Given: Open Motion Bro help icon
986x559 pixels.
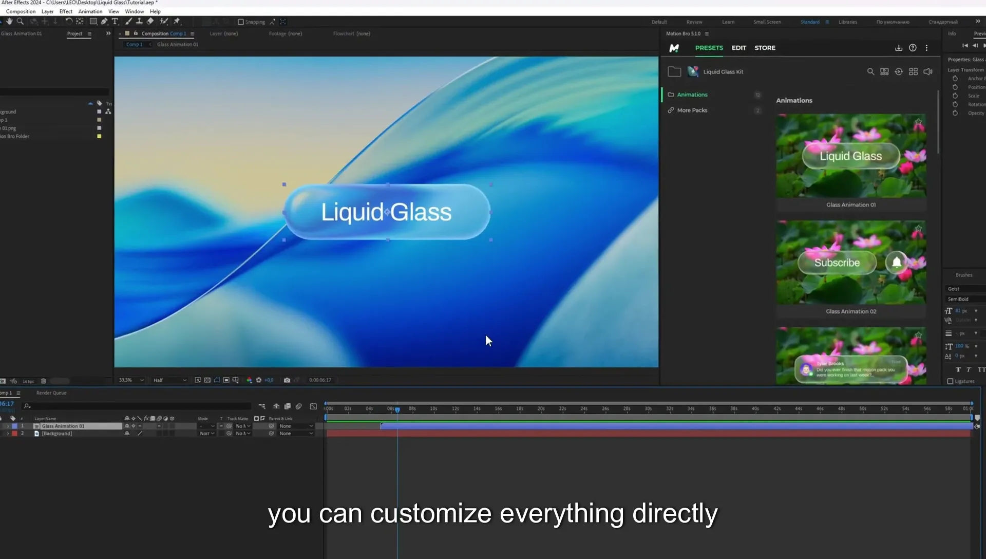Looking at the screenshot, I should tap(913, 48).
